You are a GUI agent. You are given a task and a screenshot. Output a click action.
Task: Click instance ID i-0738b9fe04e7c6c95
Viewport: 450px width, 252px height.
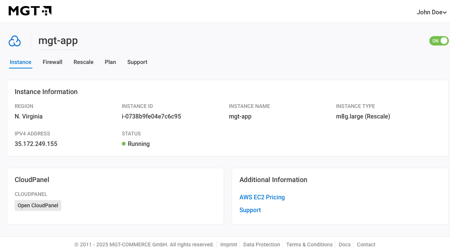tap(151, 116)
